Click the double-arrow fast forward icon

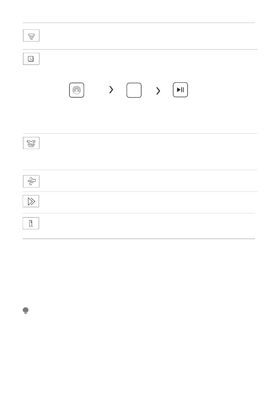pyautogui.click(x=31, y=201)
